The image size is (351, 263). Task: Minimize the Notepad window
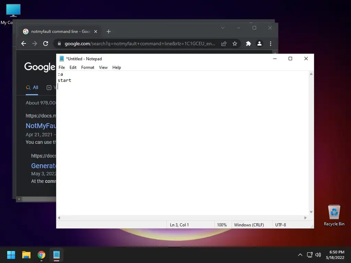(275, 59)
